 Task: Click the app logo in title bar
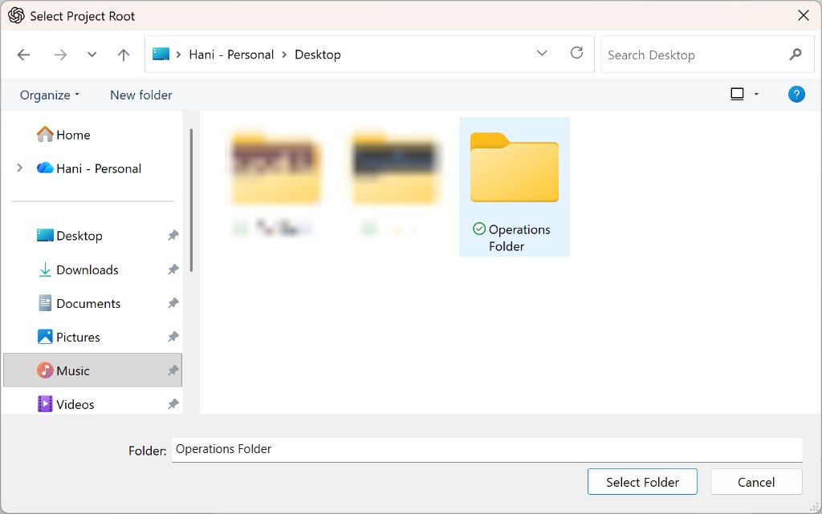click(16, 16)
